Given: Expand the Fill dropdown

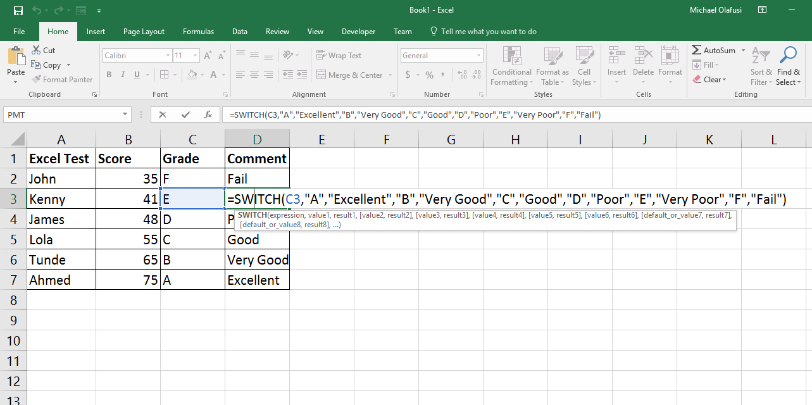Looking at the screenshot, I should tap(718, 65).
